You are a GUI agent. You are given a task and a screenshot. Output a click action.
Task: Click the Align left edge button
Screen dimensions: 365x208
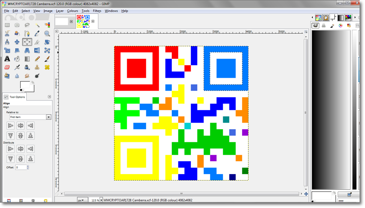tap(10, 125)
